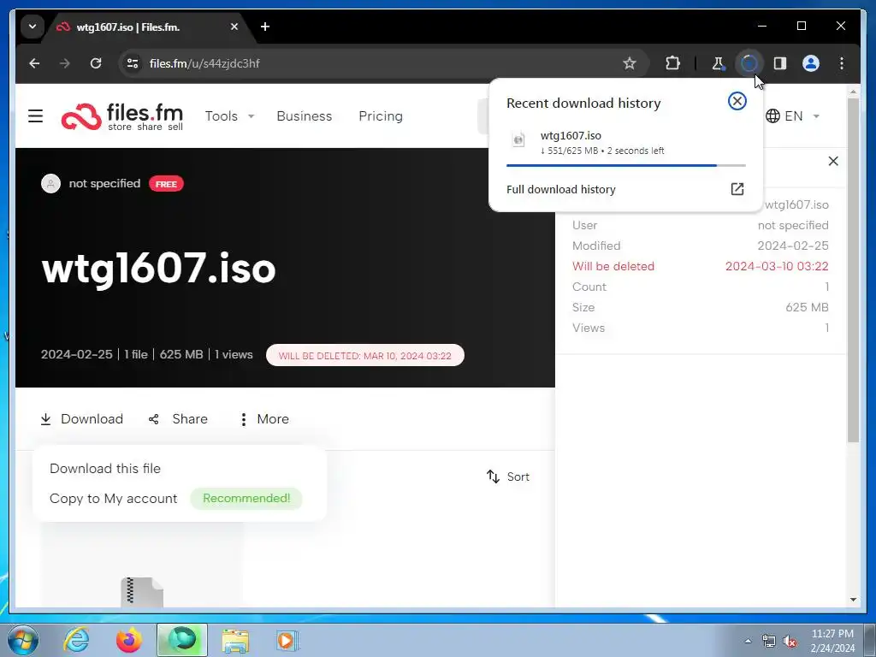
Task: Click the download progress bar
Action: click(625, 165)
